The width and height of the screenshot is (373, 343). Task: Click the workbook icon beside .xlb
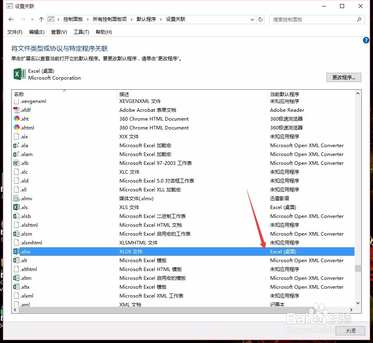(16, 163)
